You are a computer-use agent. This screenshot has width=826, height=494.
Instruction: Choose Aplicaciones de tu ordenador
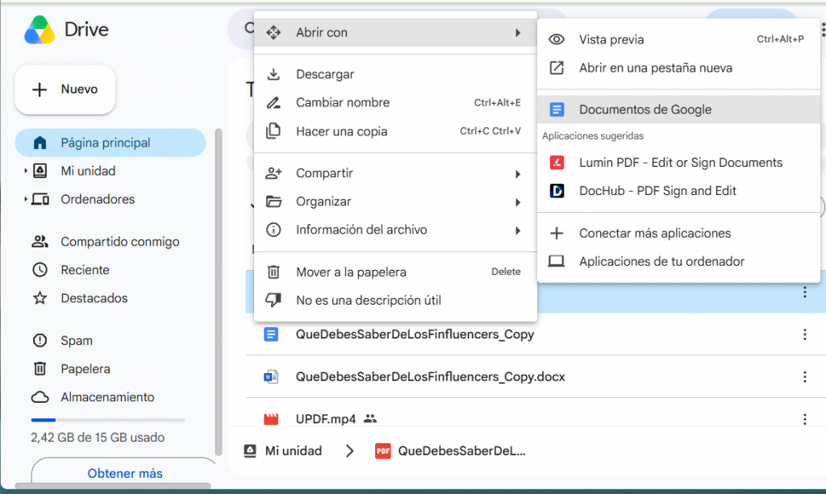pyautogui.click(x=678, y=261)
